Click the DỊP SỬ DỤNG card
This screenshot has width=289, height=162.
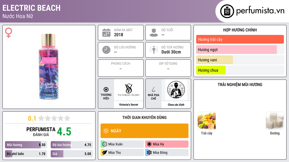click(168, 68)
